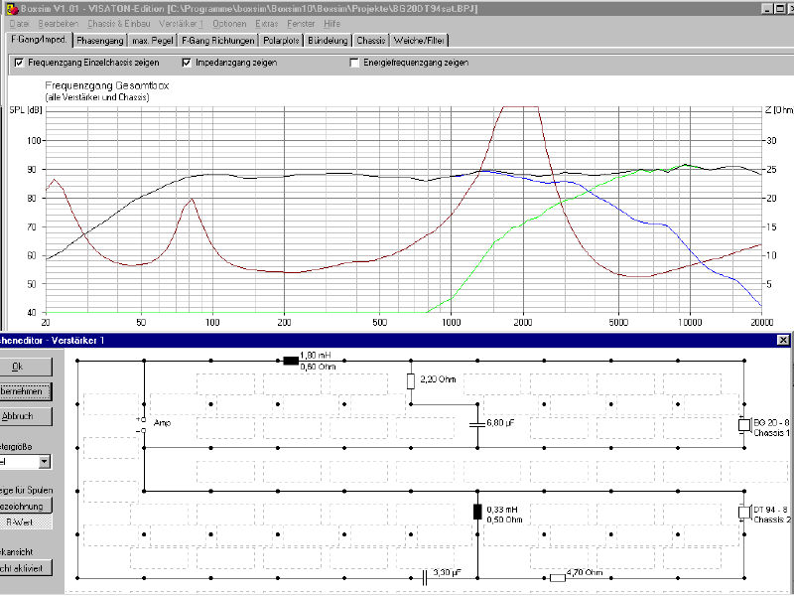
Task: Click the DT 94 - 8 Chassis 2 speaker symbol
Action: pyautogui.click(x=743, y=513)
